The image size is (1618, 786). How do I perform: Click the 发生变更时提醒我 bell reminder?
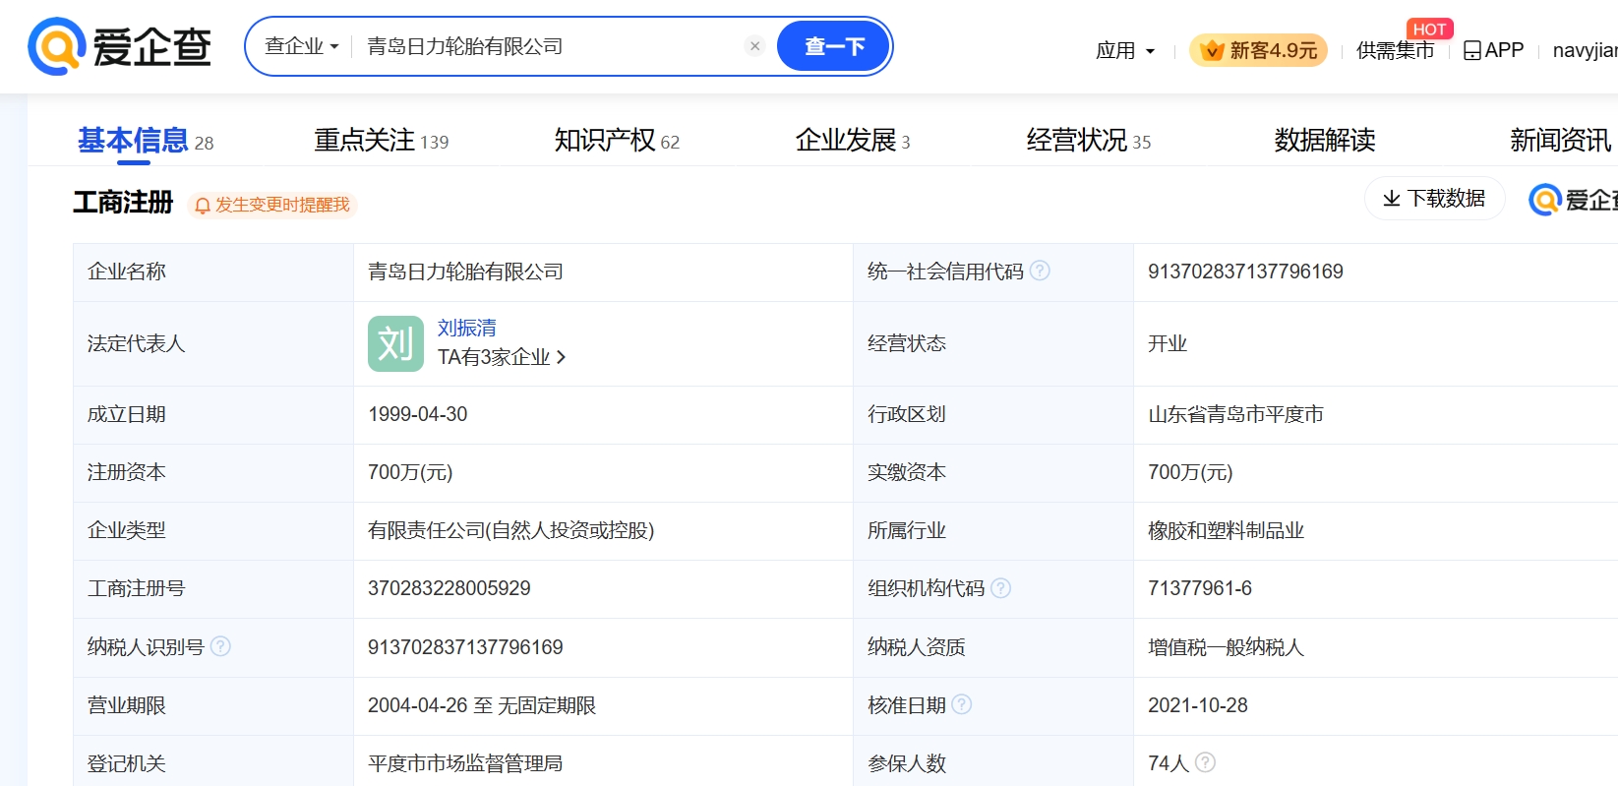[x=272, y=205]
